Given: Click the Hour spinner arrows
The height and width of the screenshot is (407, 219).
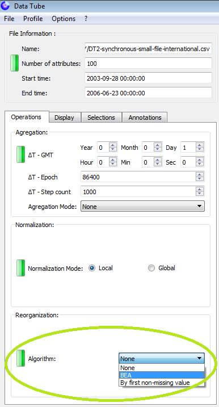Looking at the screenshot, I should (x=113, y=162).
